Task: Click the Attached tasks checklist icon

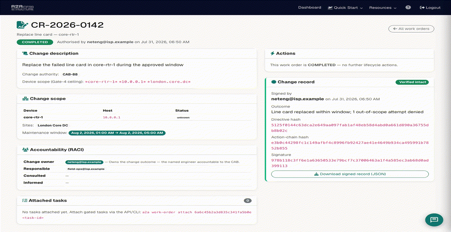Action: [x=25, y=200]
